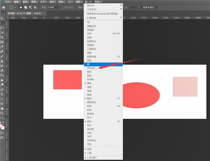Uncheck 图层 panel in Window menu
Screen dimensions: 210x161
(103, 99)
